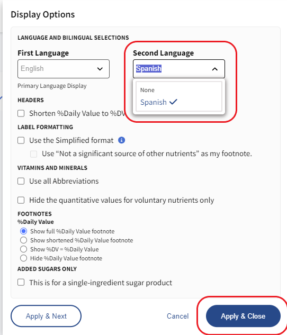Viewport: 287px width, 335px height.
Task: Click the Cancel link
Action: pyautogui.click(x=177, y=316)
